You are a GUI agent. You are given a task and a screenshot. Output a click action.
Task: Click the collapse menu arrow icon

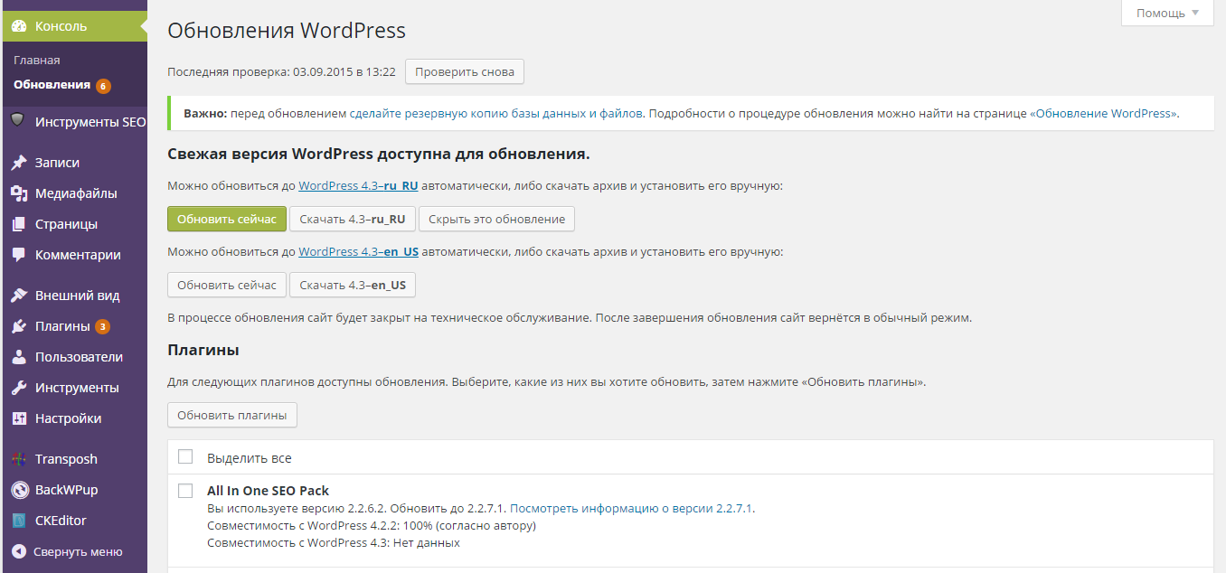tap(18, 551)
